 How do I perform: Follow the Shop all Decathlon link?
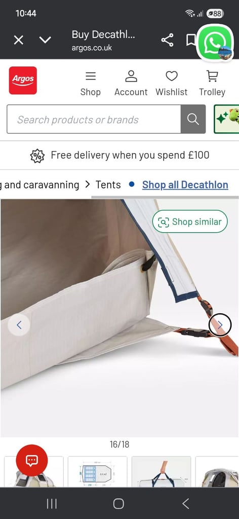185,184
